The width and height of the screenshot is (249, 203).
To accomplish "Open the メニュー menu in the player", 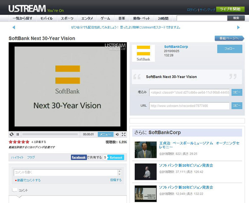I will coord(106,134).
